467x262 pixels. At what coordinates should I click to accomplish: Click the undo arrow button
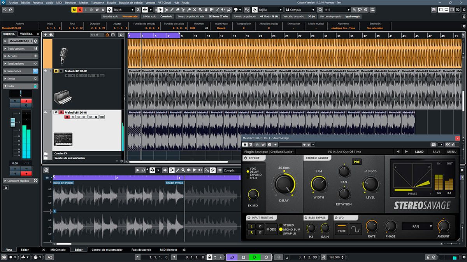[5, 10]
